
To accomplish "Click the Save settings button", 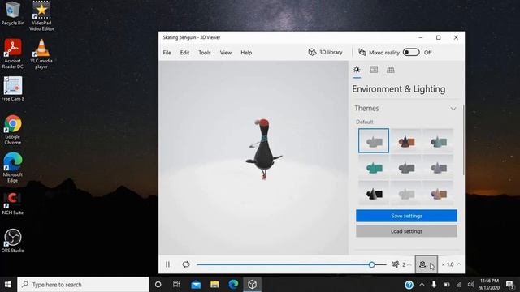I will (406, 216).
